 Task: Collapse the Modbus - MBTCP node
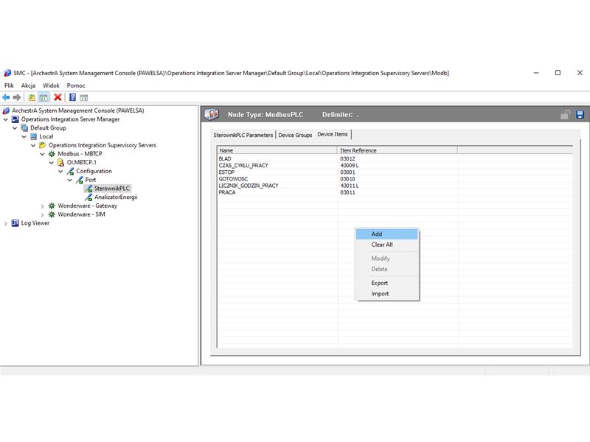point(42,154)
